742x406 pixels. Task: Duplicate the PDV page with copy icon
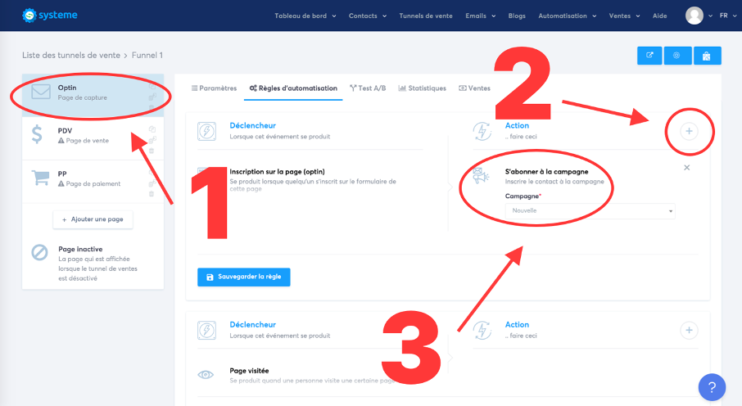coord(152,129)
